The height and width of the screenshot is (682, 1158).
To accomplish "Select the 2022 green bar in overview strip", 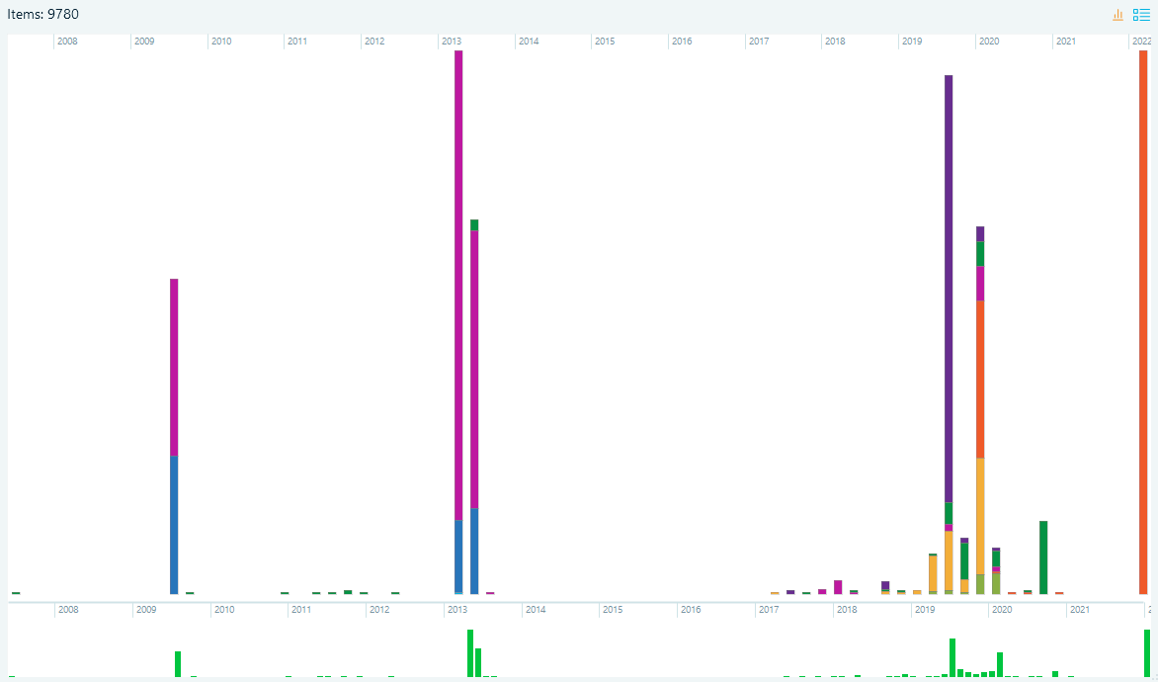I will click(x=1147, y=653).
